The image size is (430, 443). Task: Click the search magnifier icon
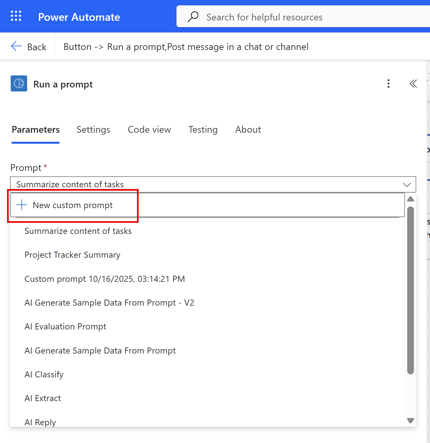pyautogui.click(x=193, y=17)
